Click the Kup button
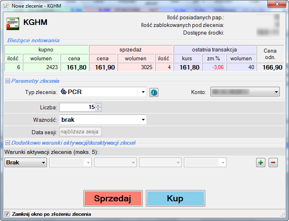Screen dimensions: 289x221 click(x=175, y=198)
